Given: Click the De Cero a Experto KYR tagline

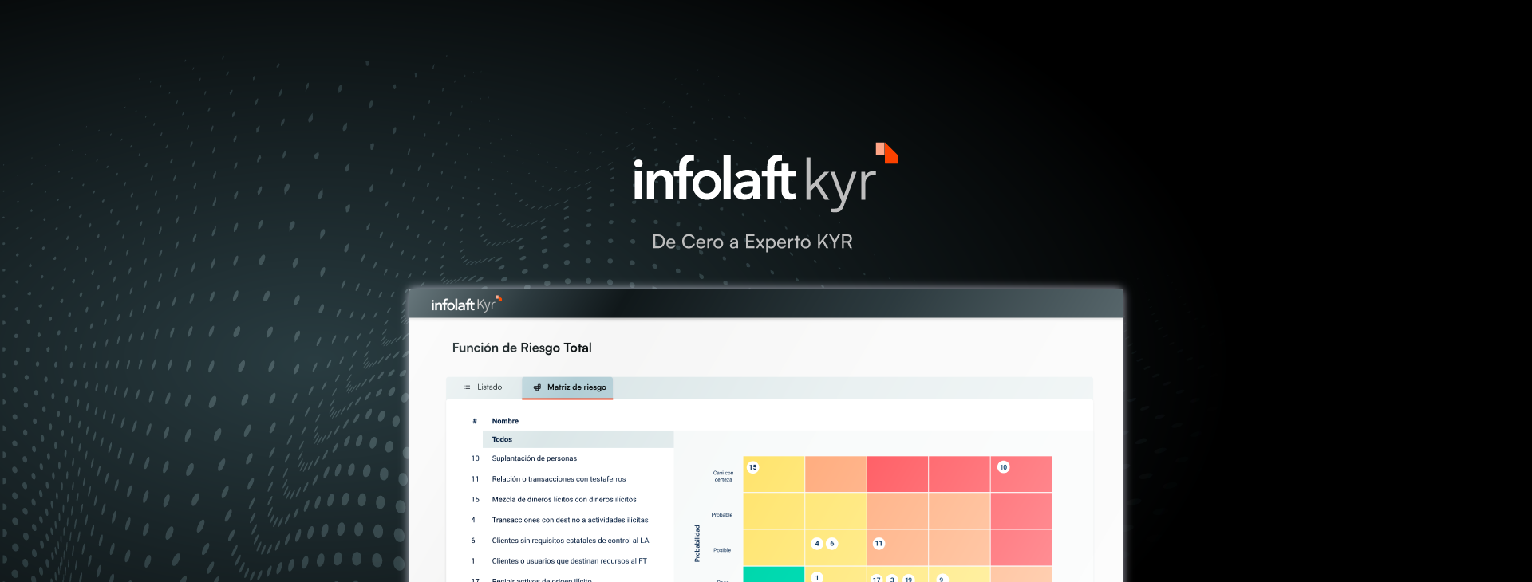Looking at the screenshot, I should click(752, 242).
